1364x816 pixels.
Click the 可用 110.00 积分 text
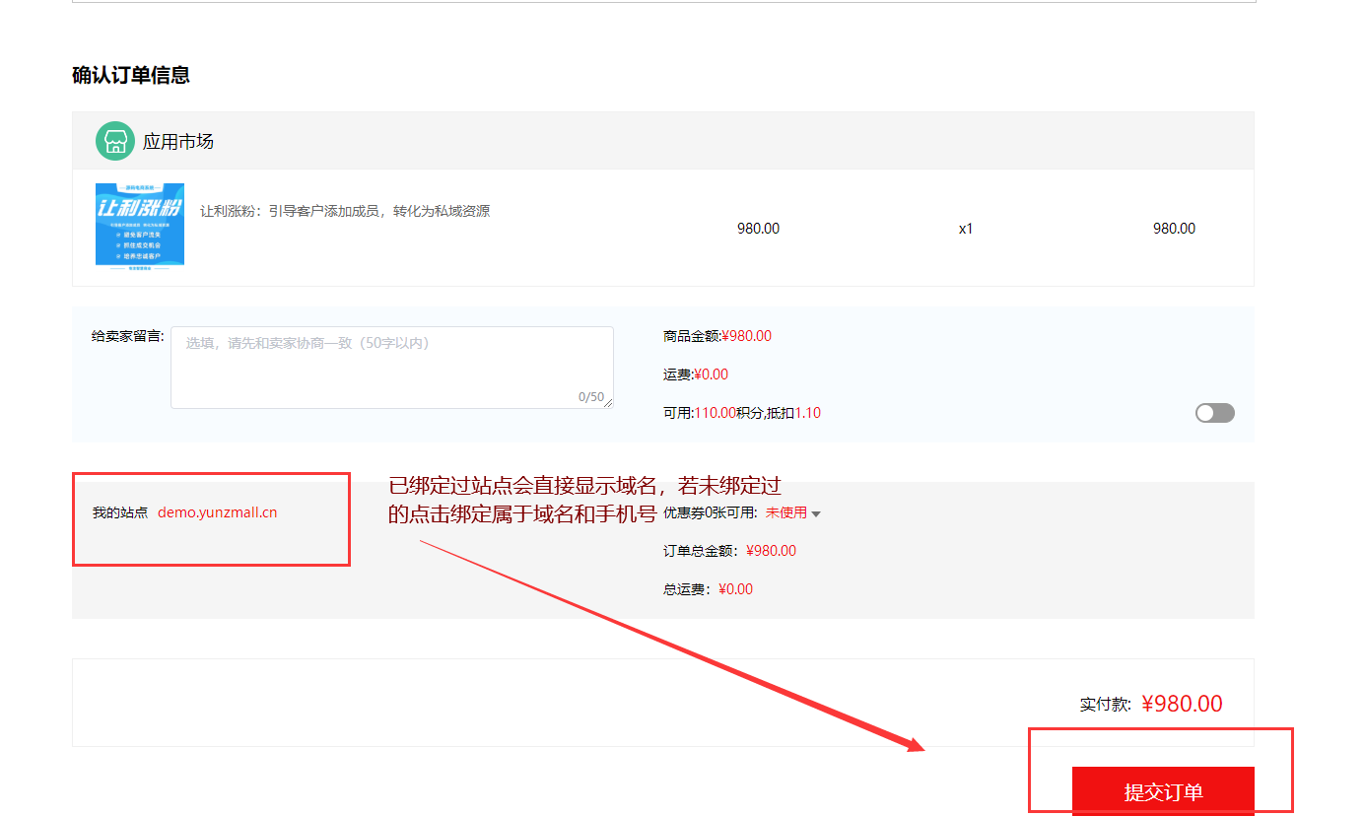click(729, 413)
